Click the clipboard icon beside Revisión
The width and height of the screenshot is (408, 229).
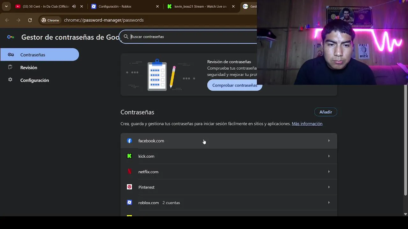pos(10,67)
